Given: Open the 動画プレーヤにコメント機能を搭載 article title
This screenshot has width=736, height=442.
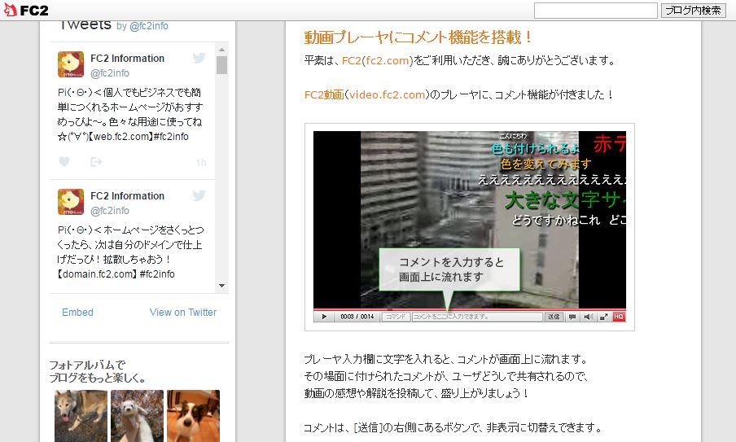Looking at the screenshot, I should pos(418,37).
